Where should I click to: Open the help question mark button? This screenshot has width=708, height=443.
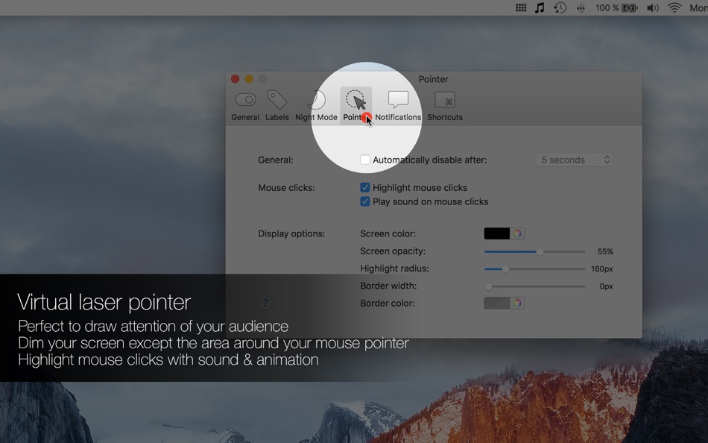[x=265, y=302]
